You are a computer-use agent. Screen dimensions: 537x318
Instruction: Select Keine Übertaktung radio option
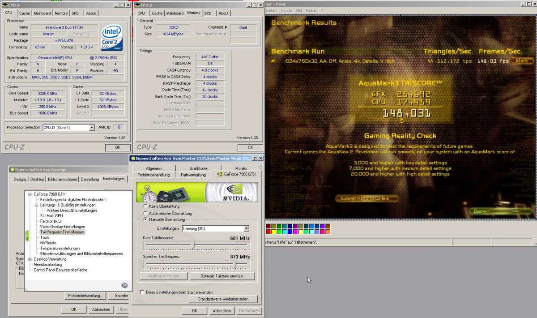[145, 206]
